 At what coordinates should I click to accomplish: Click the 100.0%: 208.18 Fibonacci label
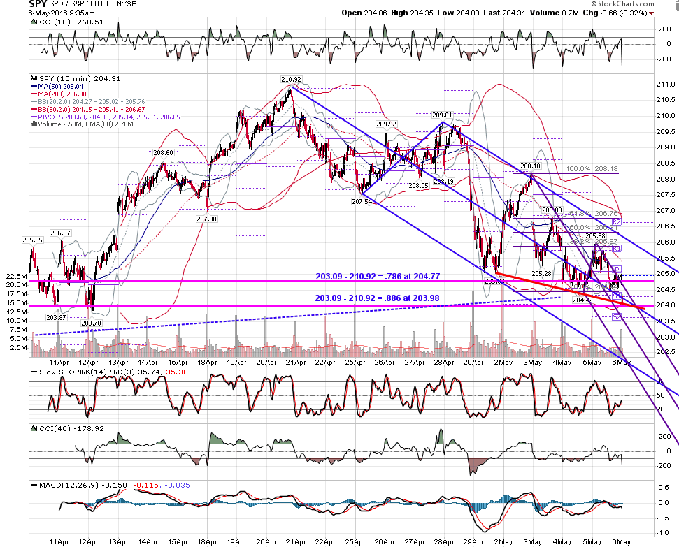(592, 169)
